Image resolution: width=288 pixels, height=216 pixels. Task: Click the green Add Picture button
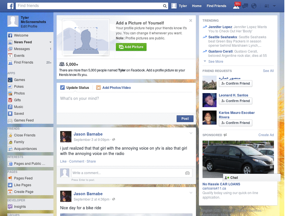(x=131, y=47)
